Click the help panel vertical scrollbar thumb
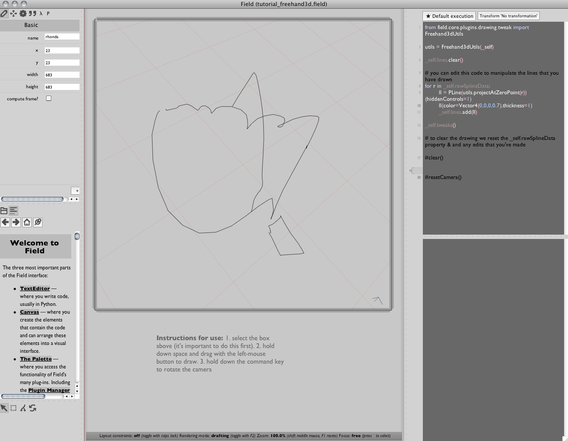Image resolution: width=568 pixels, height=441 pixels. (77, 236)
